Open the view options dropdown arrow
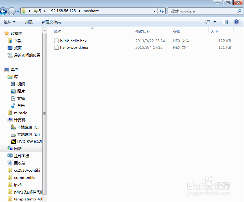244x202 pixels. (215, 22)
